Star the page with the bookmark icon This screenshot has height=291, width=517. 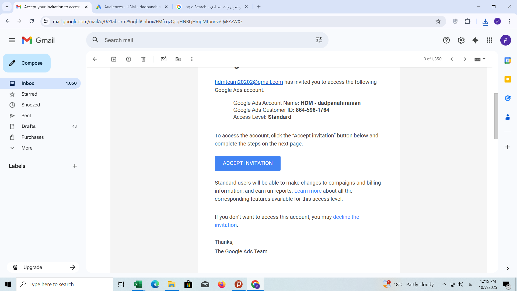pos(438,21)
